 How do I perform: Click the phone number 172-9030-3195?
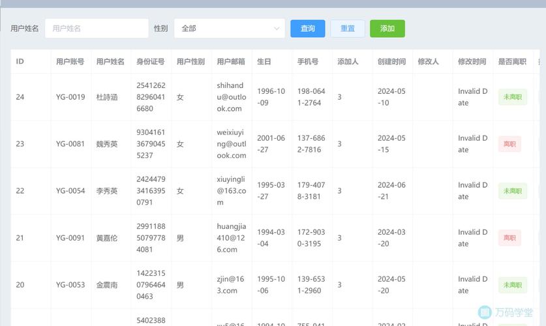(311, 238)
